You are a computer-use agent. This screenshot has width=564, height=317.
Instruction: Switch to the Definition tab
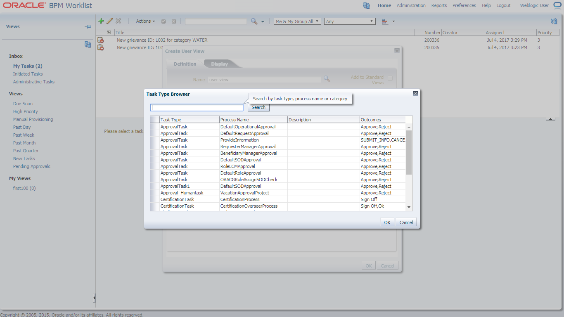click(184, 64)
